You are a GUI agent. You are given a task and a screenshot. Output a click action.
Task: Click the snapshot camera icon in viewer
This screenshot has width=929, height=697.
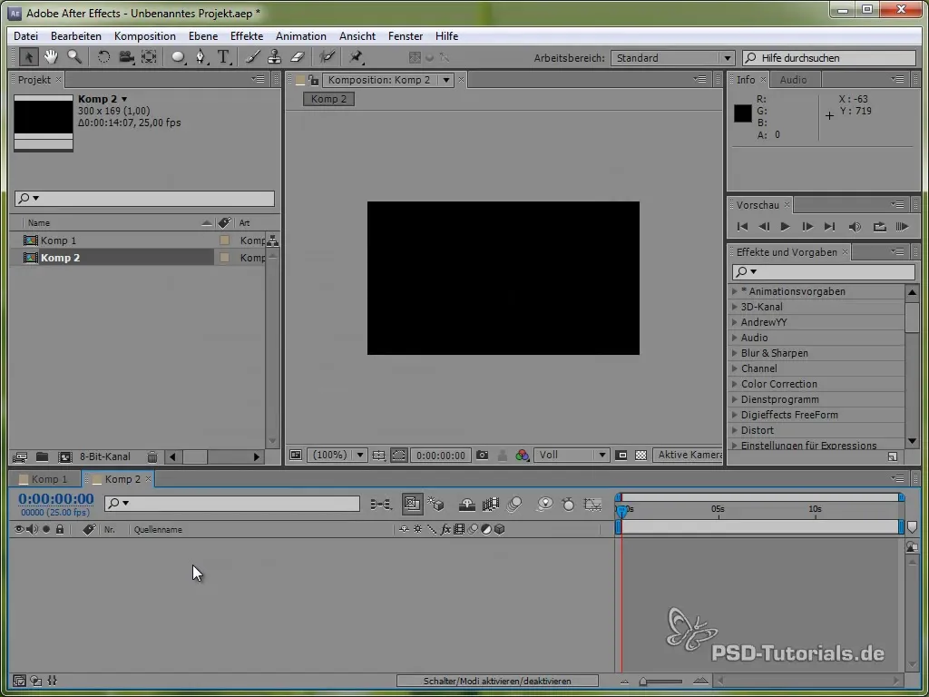coord(483,456)
